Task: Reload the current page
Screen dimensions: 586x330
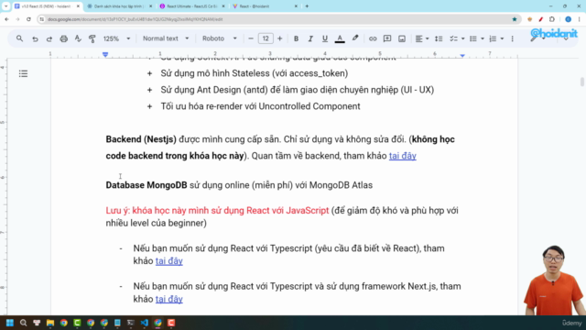Action: 28,19
